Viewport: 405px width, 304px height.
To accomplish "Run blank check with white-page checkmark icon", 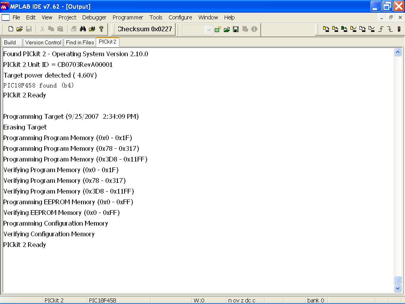I will point(371,29).
